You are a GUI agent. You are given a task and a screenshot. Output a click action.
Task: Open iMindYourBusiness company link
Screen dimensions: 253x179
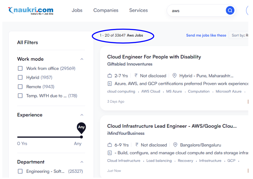[126, 133]
